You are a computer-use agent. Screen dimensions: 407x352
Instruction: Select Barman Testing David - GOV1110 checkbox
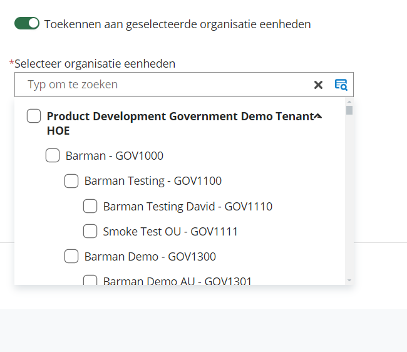90,206
